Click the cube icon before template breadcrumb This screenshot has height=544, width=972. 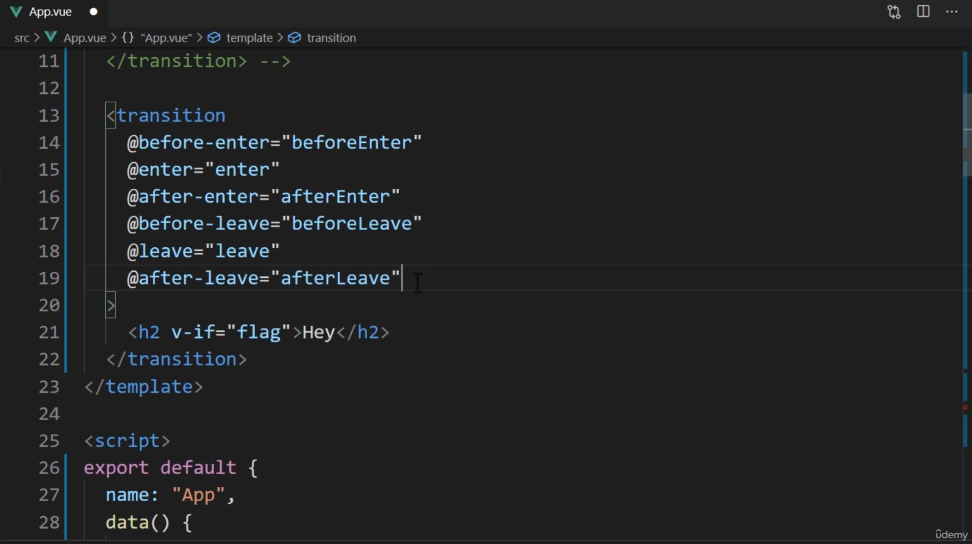click(x=214, y=38)
